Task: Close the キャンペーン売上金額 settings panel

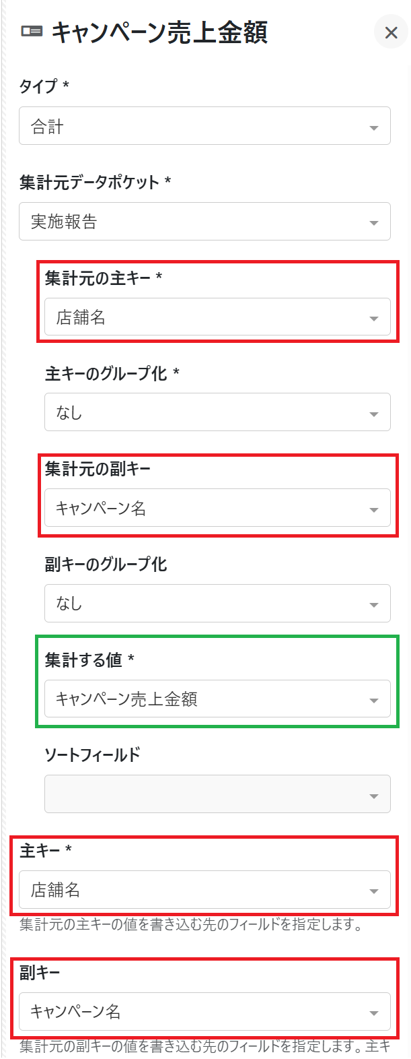Action: (x=391, y=32)
